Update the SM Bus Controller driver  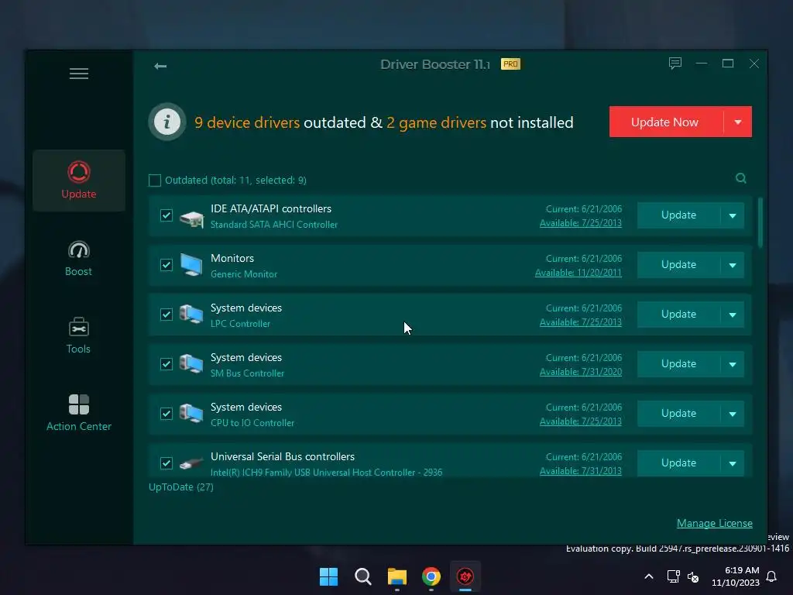[x=678, y=364]
